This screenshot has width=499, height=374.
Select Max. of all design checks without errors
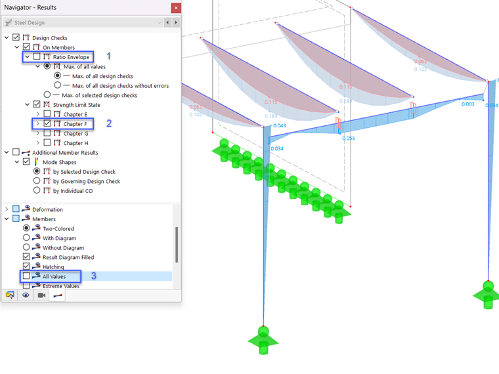click(x=57, y=85)
